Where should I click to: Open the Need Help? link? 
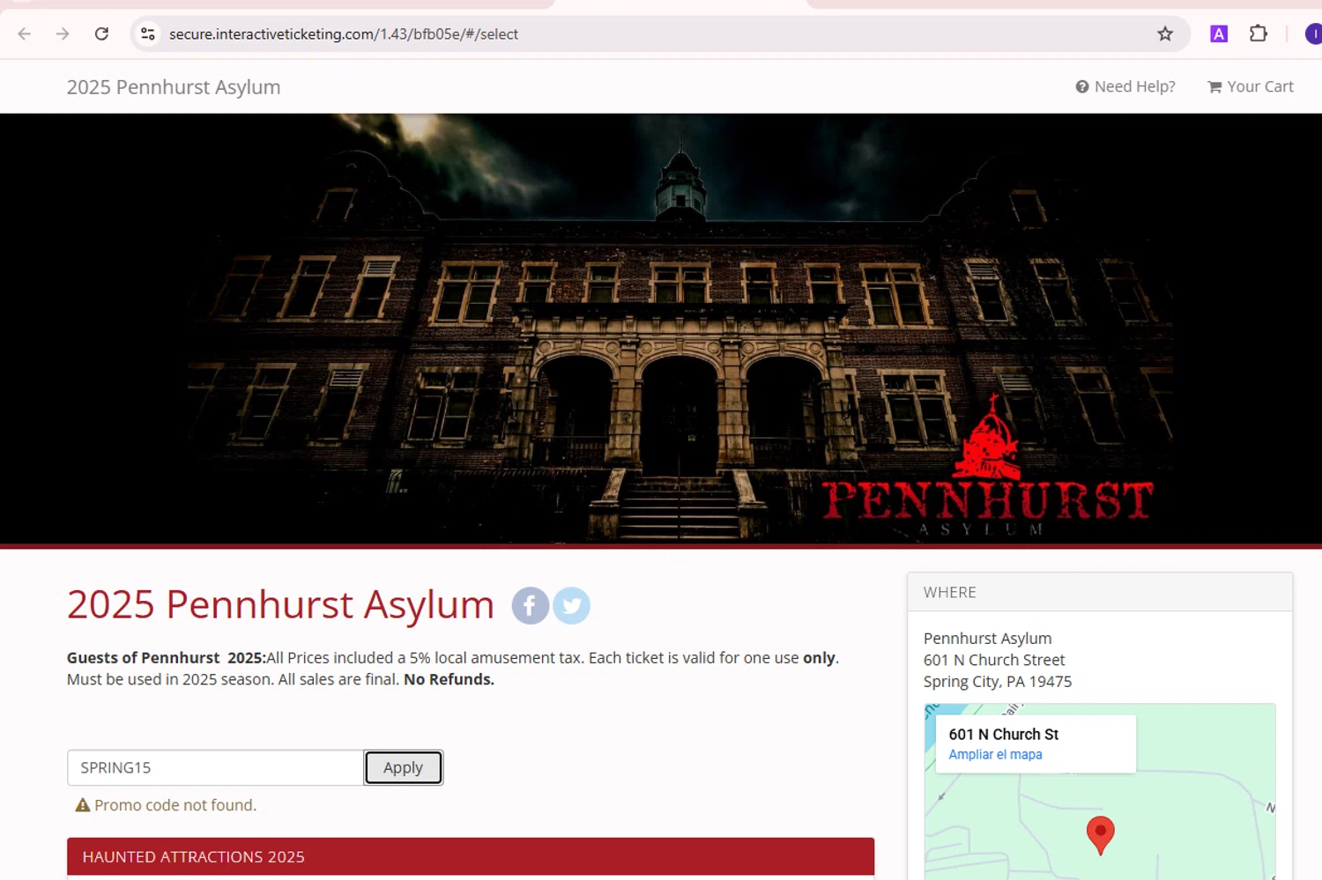point(1125,86)
